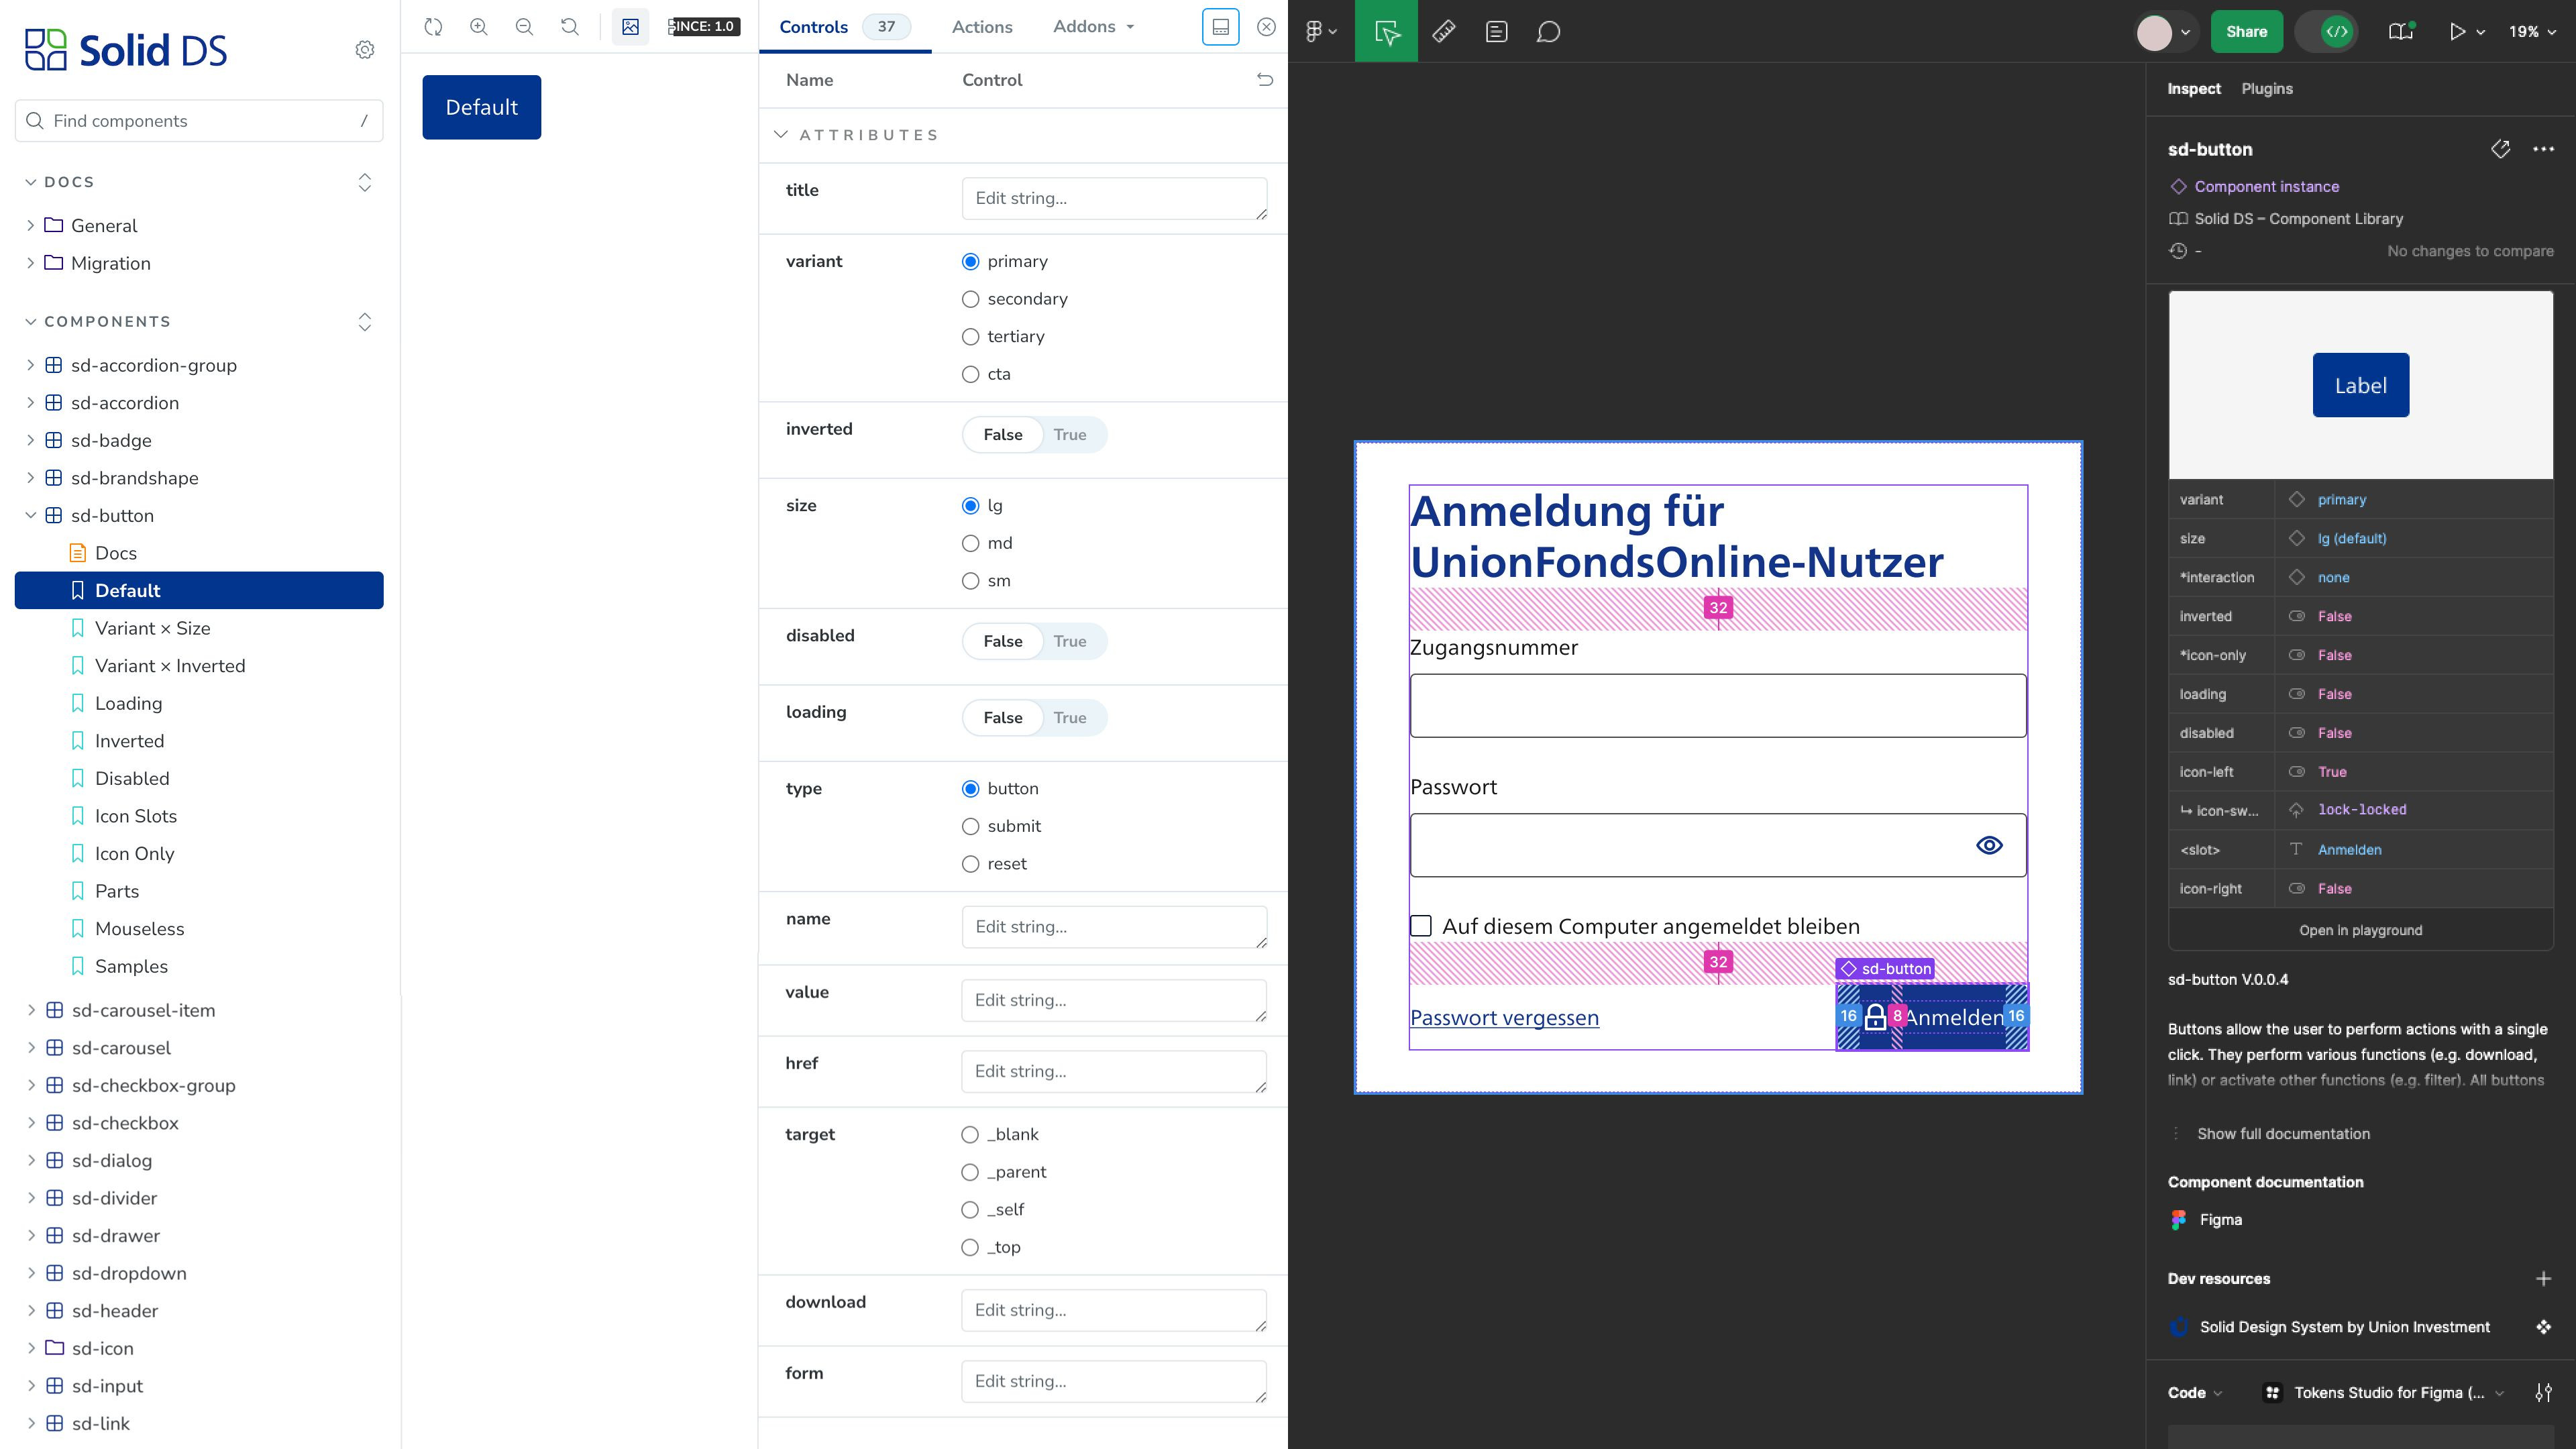Choose the submit type radio option

point(970,826)
